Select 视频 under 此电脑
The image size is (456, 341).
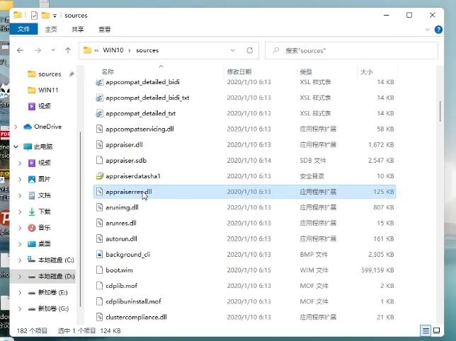[39, 163]
